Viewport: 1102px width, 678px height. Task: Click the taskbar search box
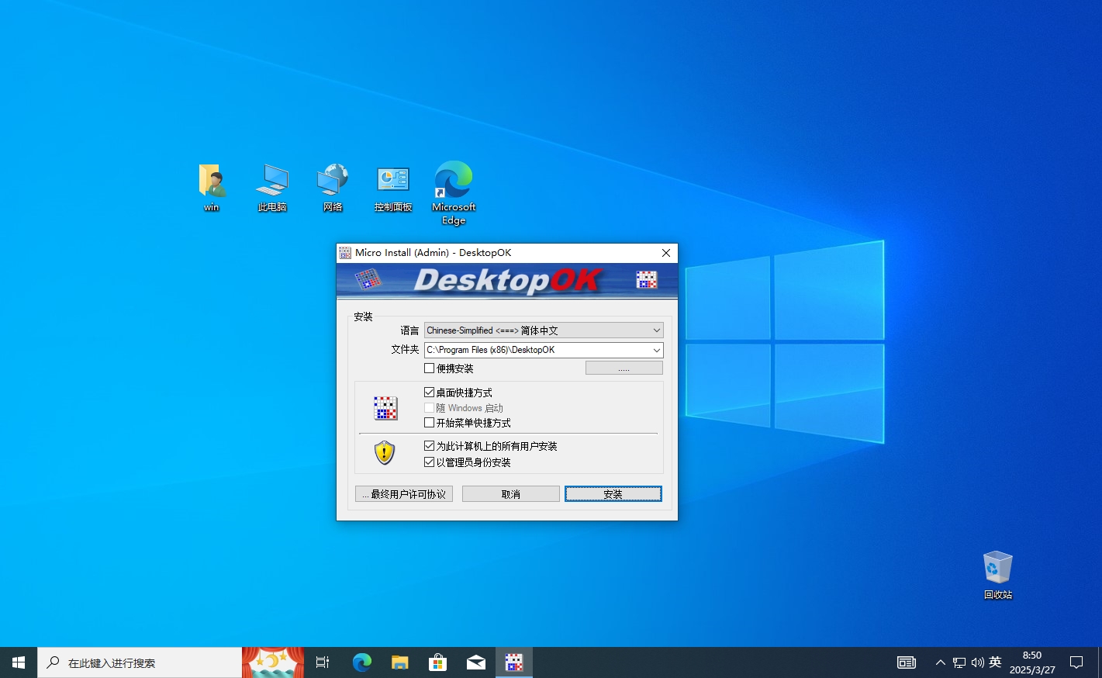(140, 662)
